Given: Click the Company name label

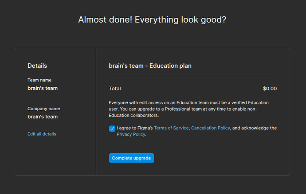Looking at the screenshot, I should [x=44, y=109].
